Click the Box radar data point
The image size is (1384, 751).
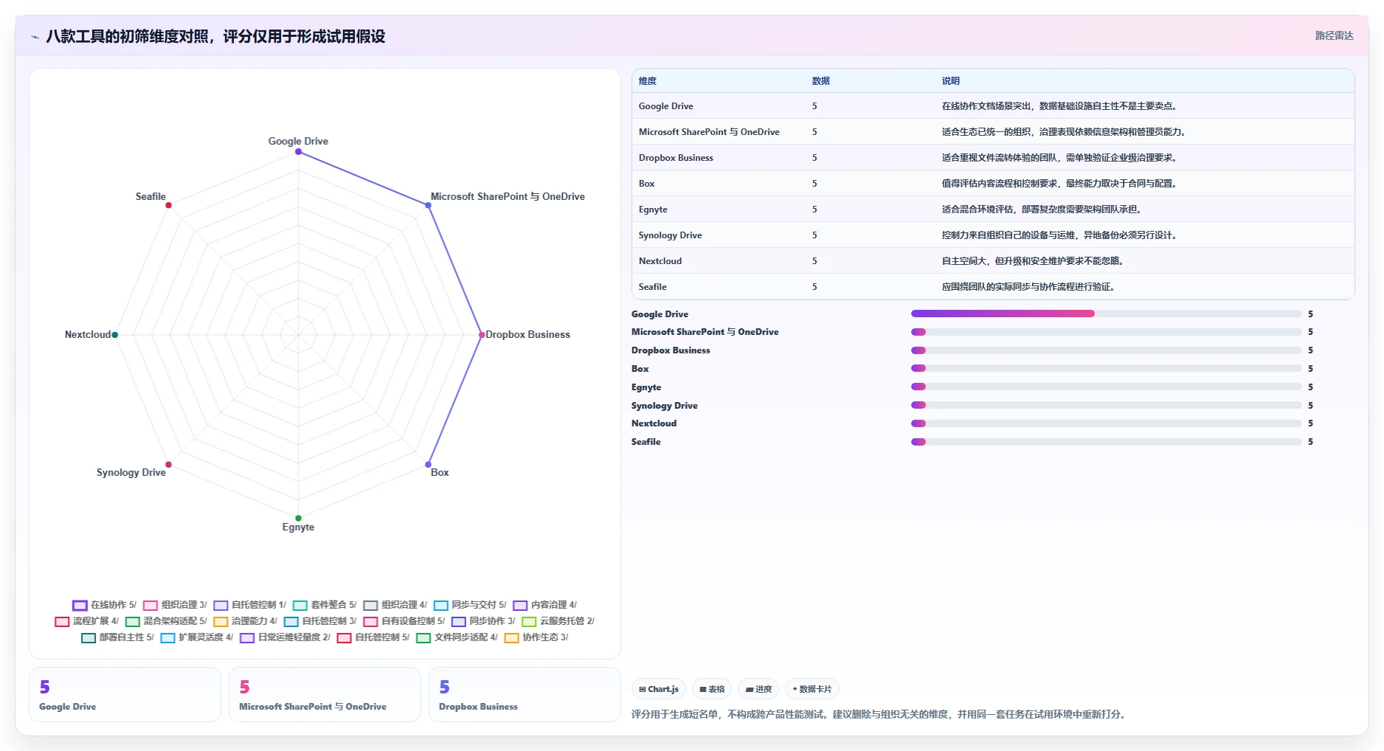428,465
